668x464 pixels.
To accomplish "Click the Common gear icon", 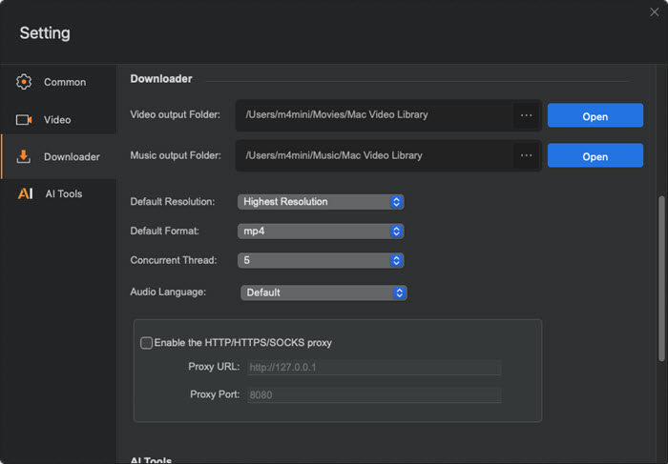I will click(x=24, y=82).
